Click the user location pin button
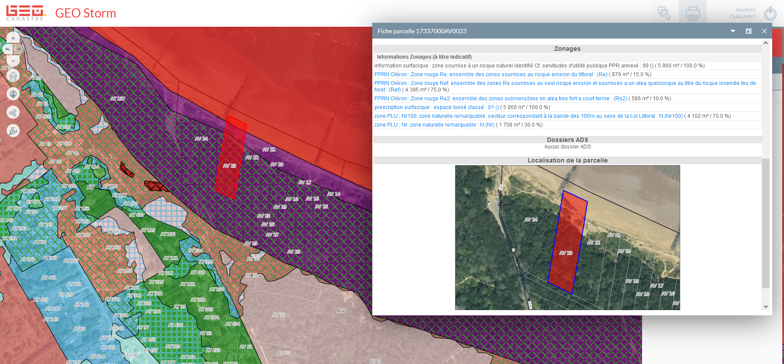The image size is (784, 364). coord(13,94)
